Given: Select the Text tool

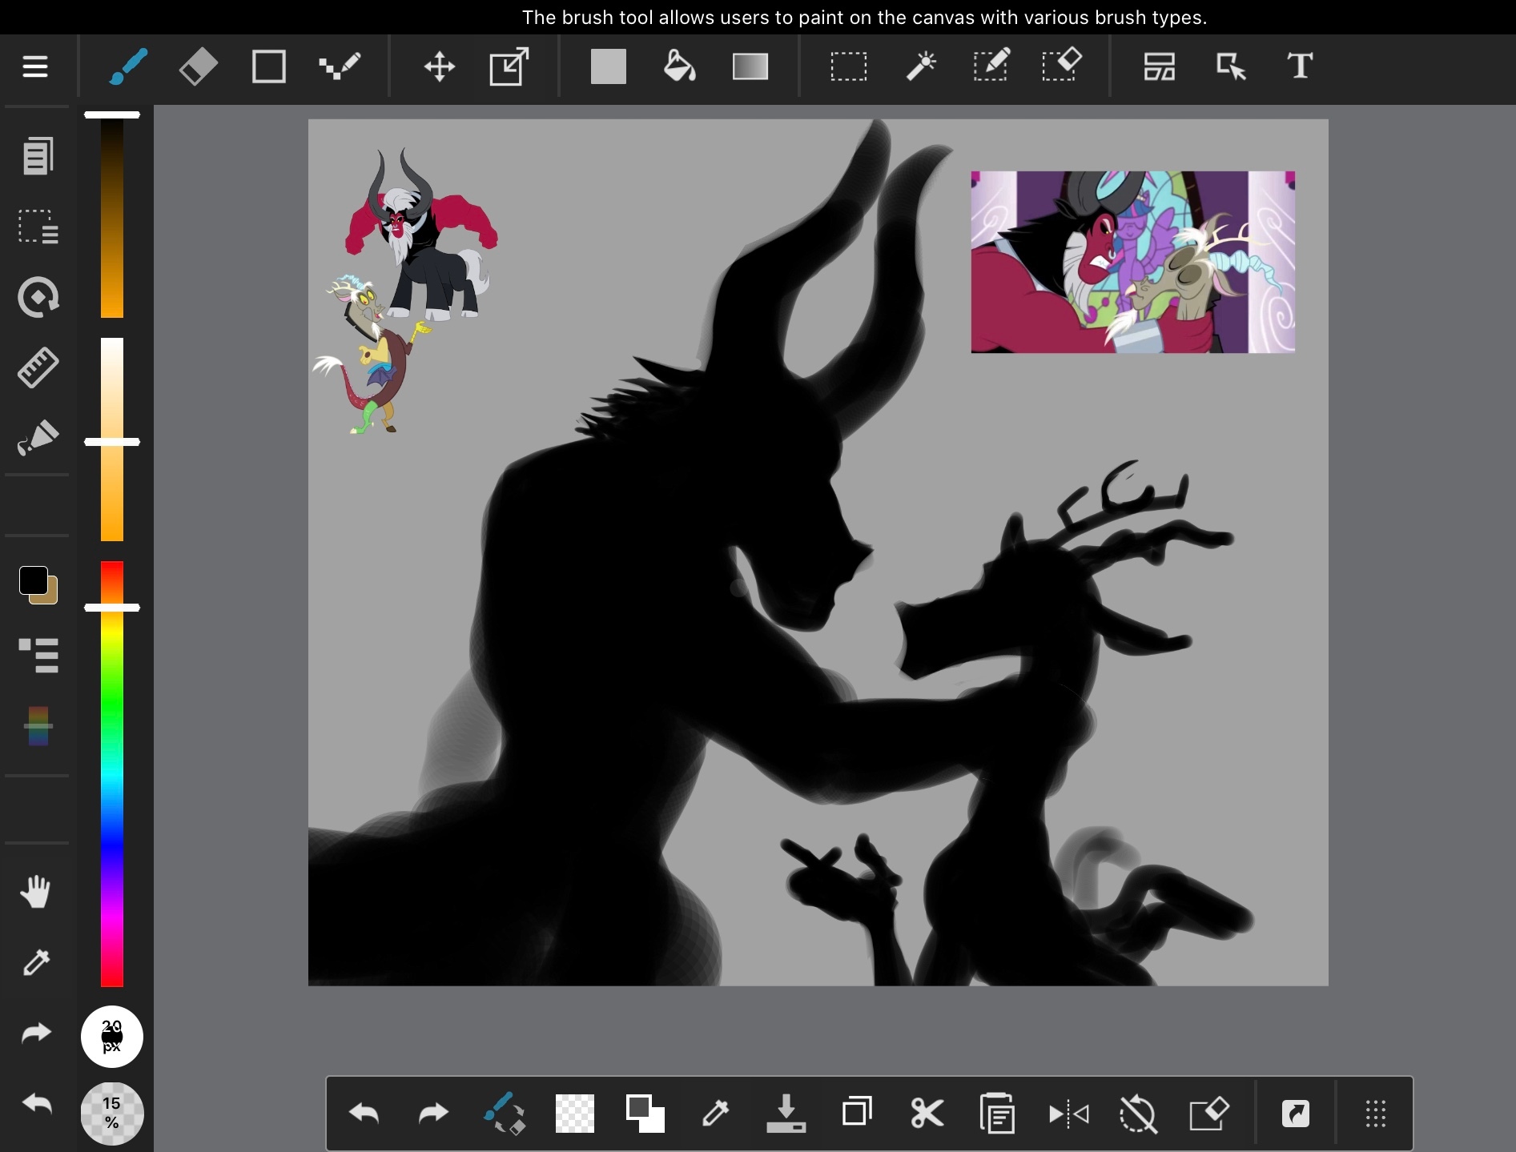Looking at the screenshot, I should pyautogui.click(x=1299, y=66).
